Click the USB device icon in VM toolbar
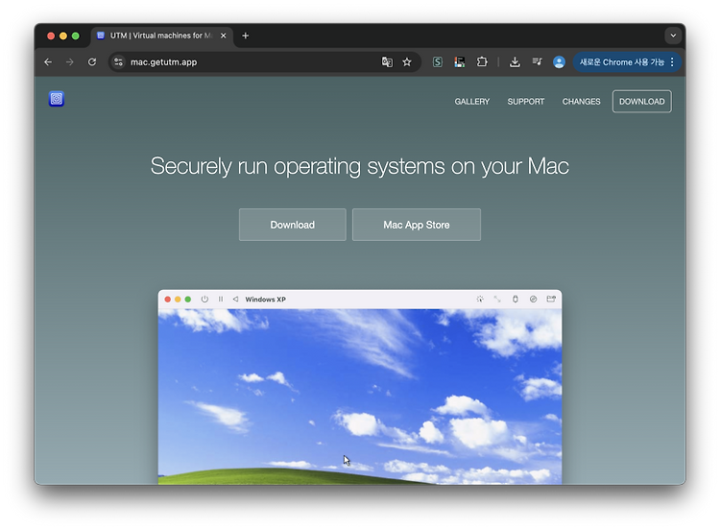Screen dimensions: 720x530 [x=516, y=299]
